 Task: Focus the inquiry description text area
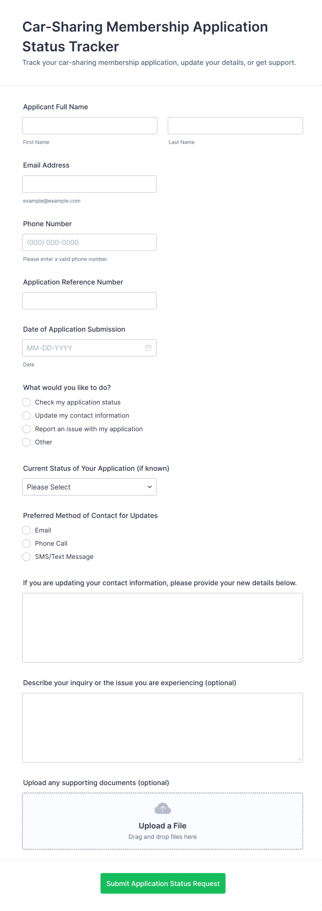162,728
